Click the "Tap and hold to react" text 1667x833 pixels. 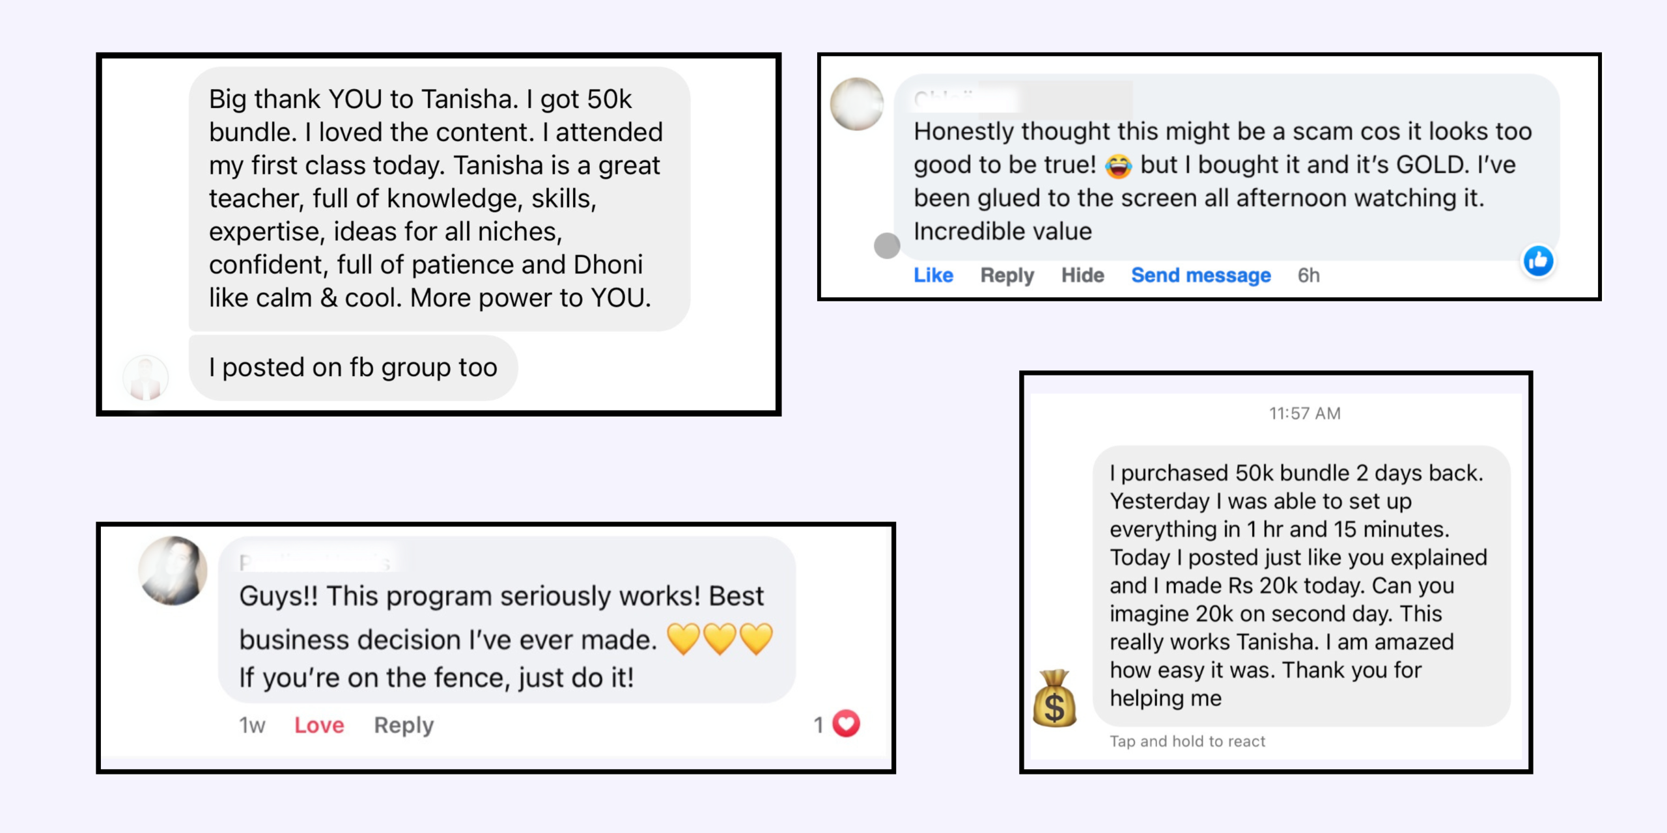click(1187, 741)
